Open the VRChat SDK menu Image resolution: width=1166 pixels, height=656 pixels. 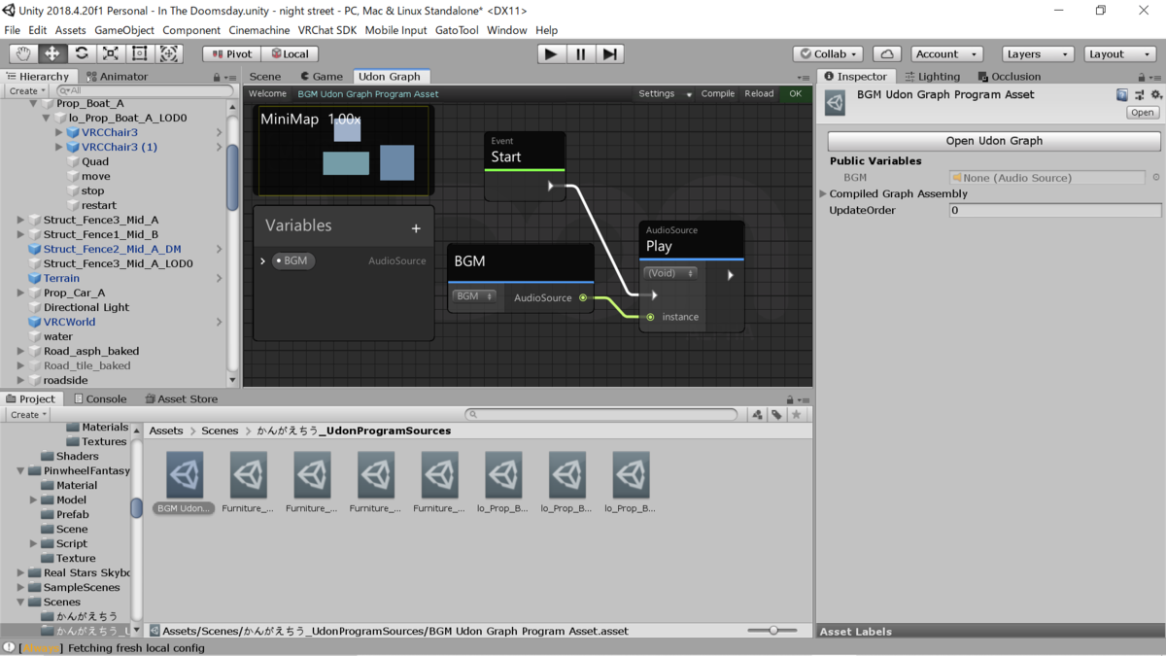(327, 30)
